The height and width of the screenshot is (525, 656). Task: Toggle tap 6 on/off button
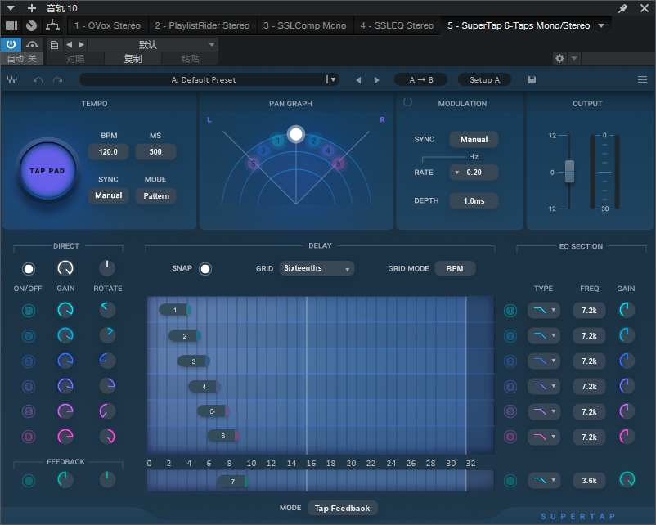click(x=29, y=437)
